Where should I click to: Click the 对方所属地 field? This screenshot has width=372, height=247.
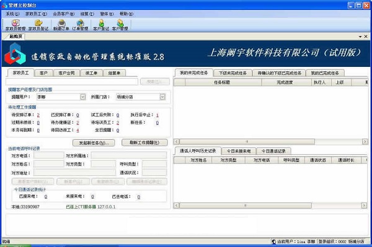pos(129,155)
